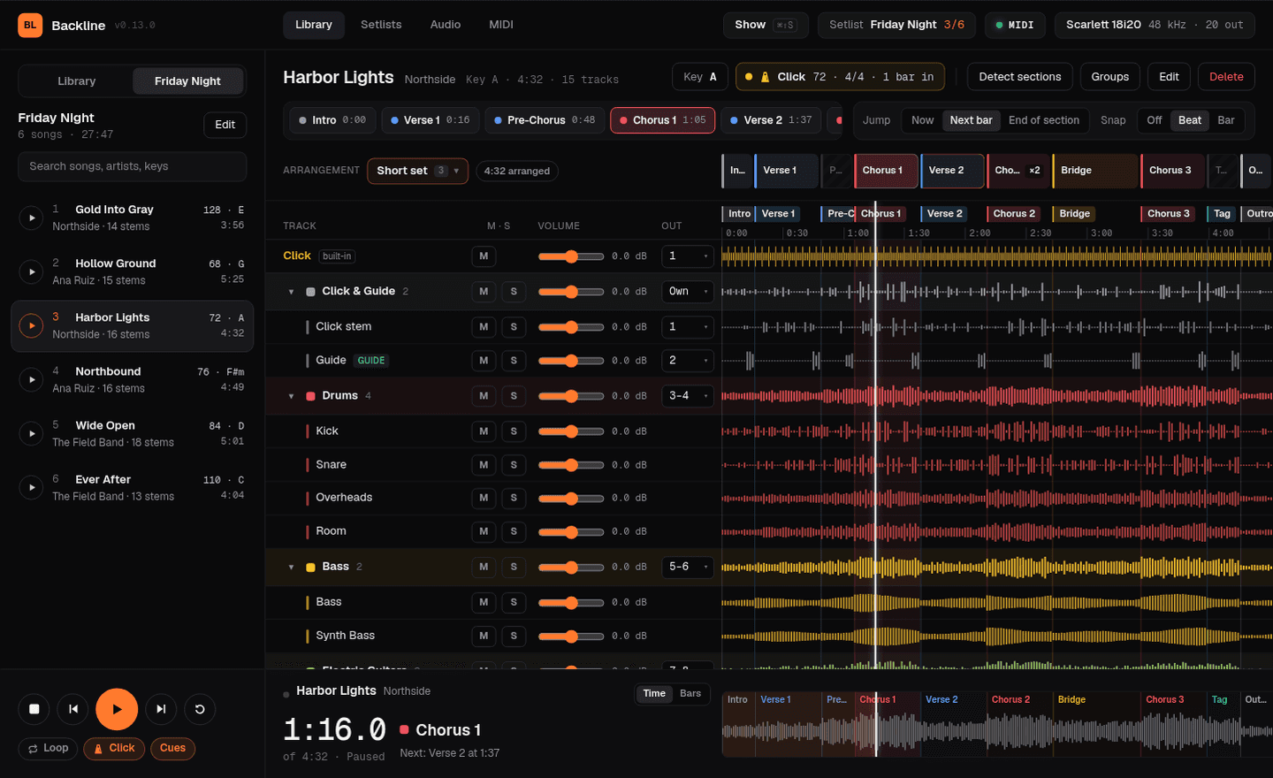Click the Detect sections button
The image size is (1273, 778).
[x=1020, y=77]
